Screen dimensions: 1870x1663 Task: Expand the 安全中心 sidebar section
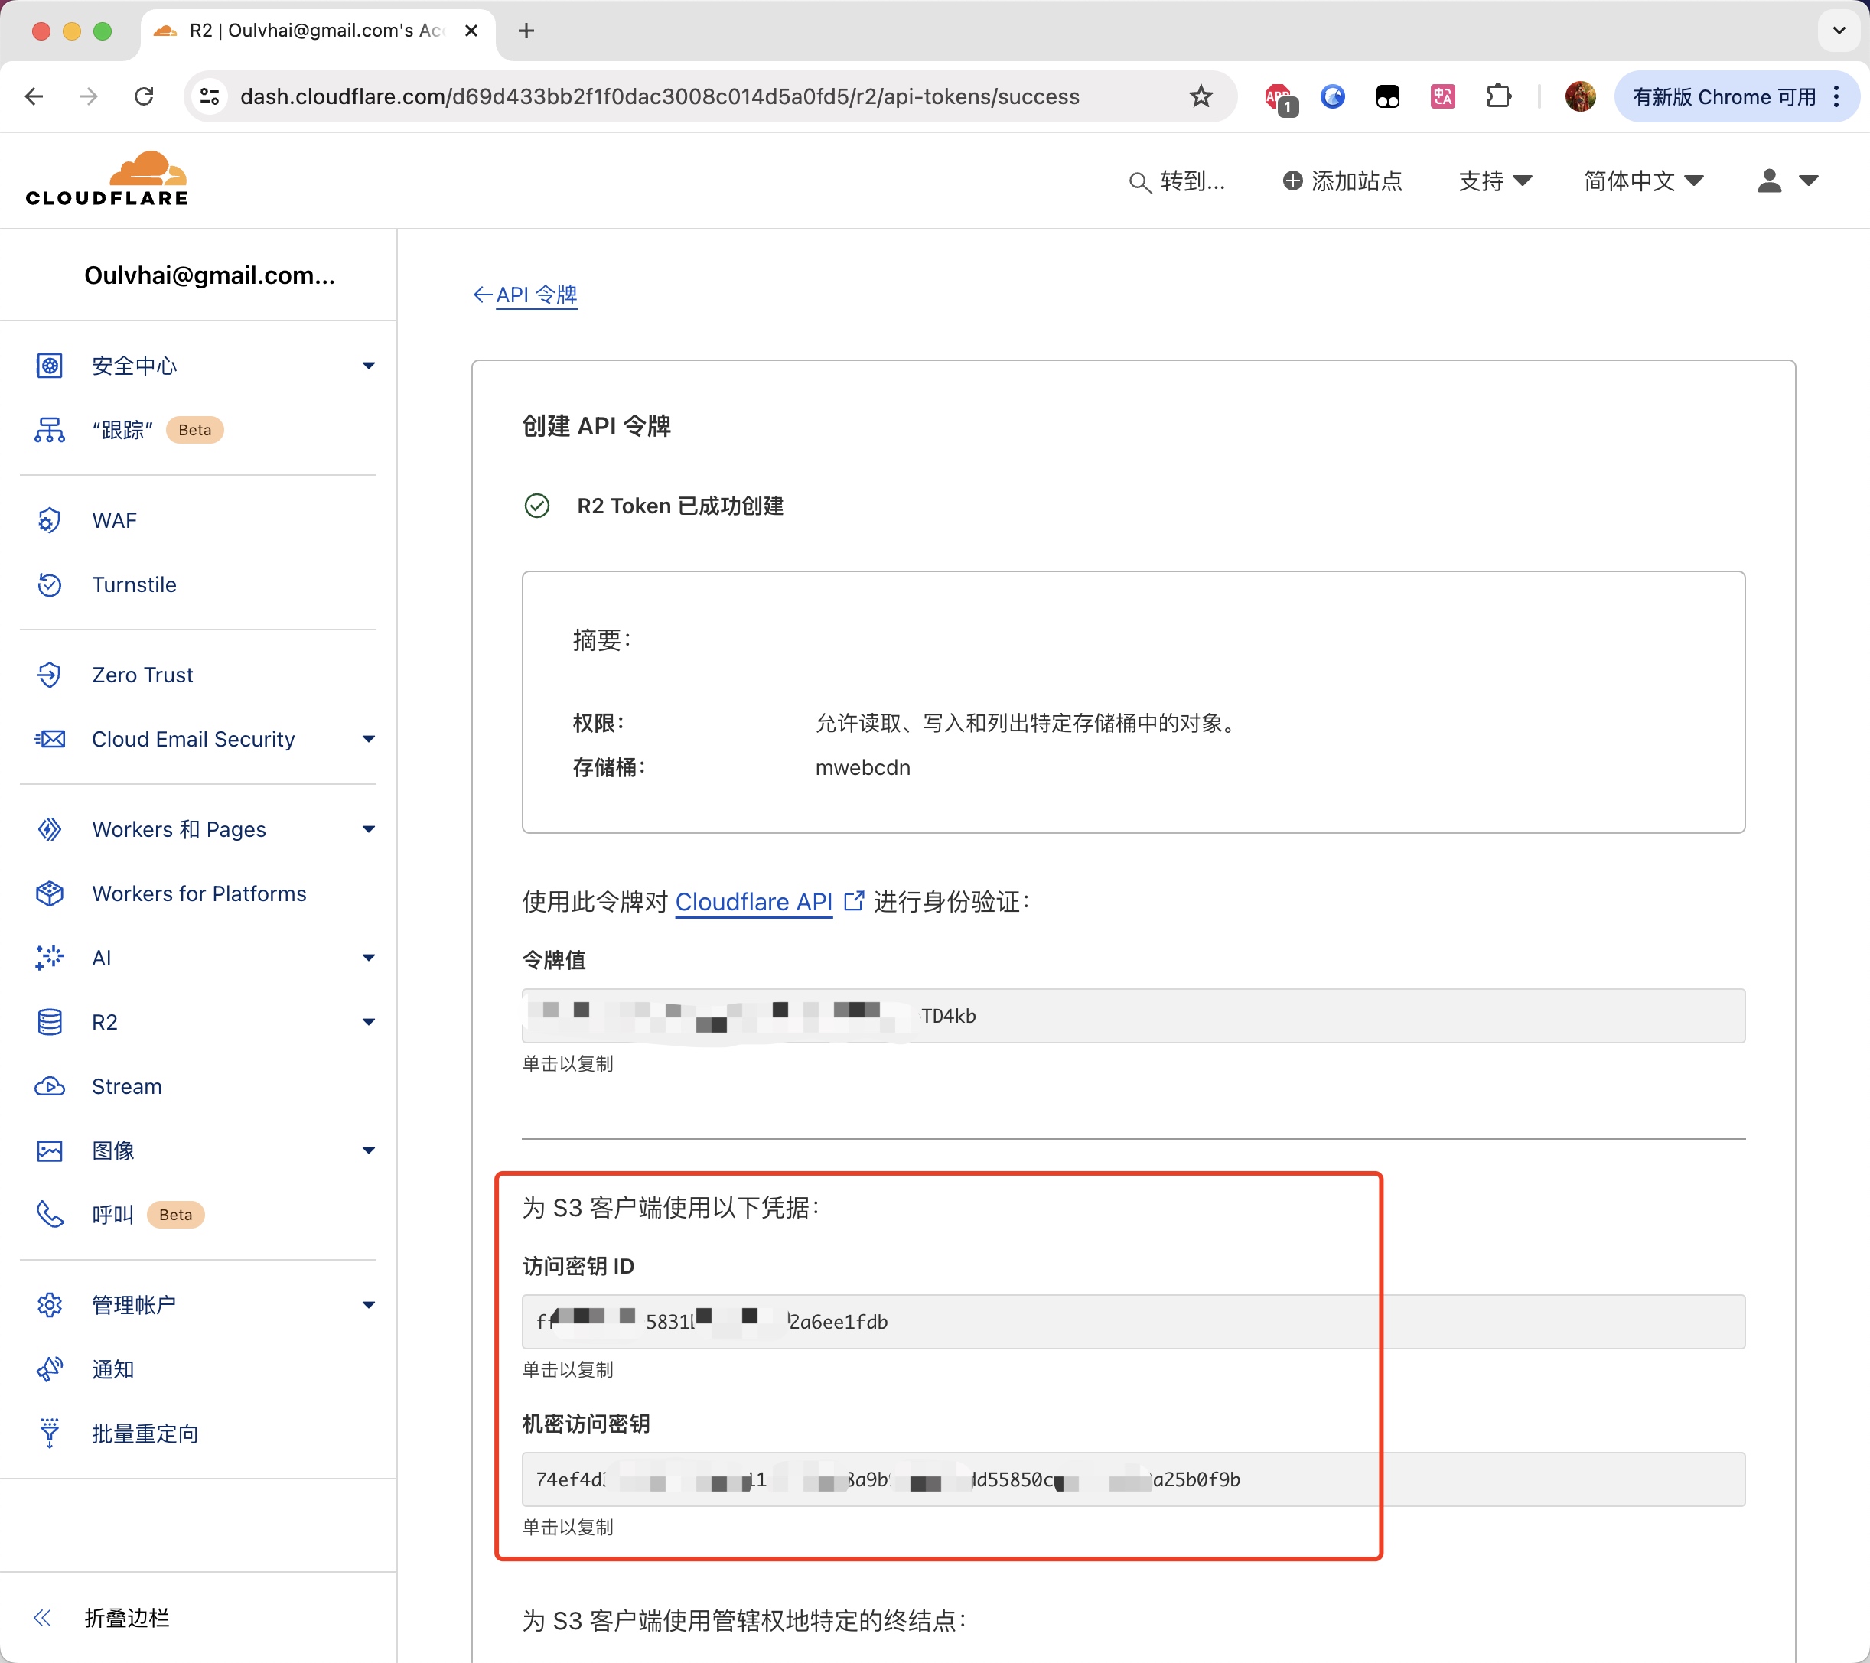coord(368,366)
